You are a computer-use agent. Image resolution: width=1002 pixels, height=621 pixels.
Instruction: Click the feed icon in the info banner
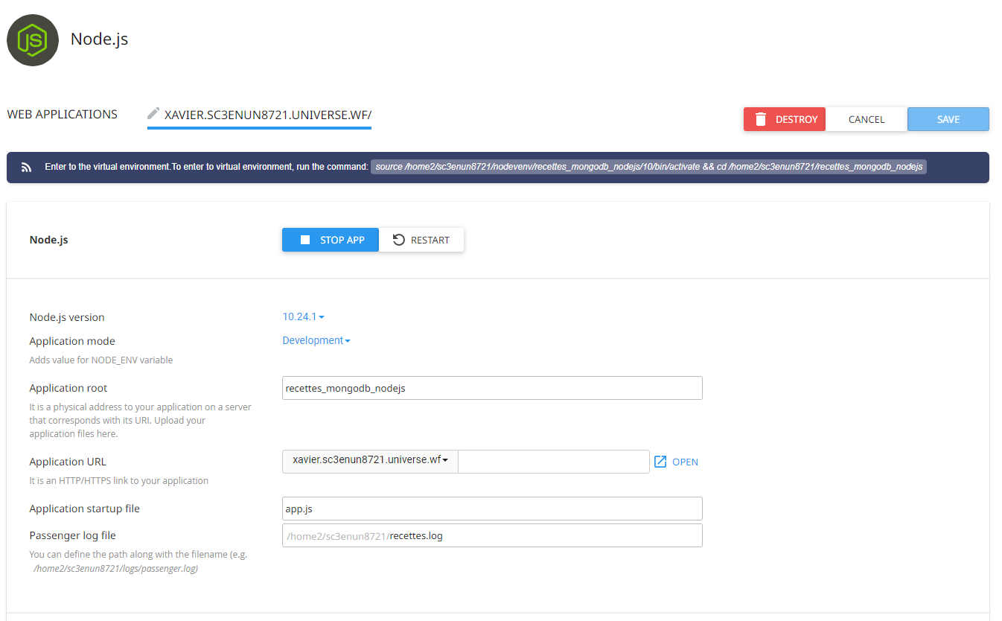(26, 168)
